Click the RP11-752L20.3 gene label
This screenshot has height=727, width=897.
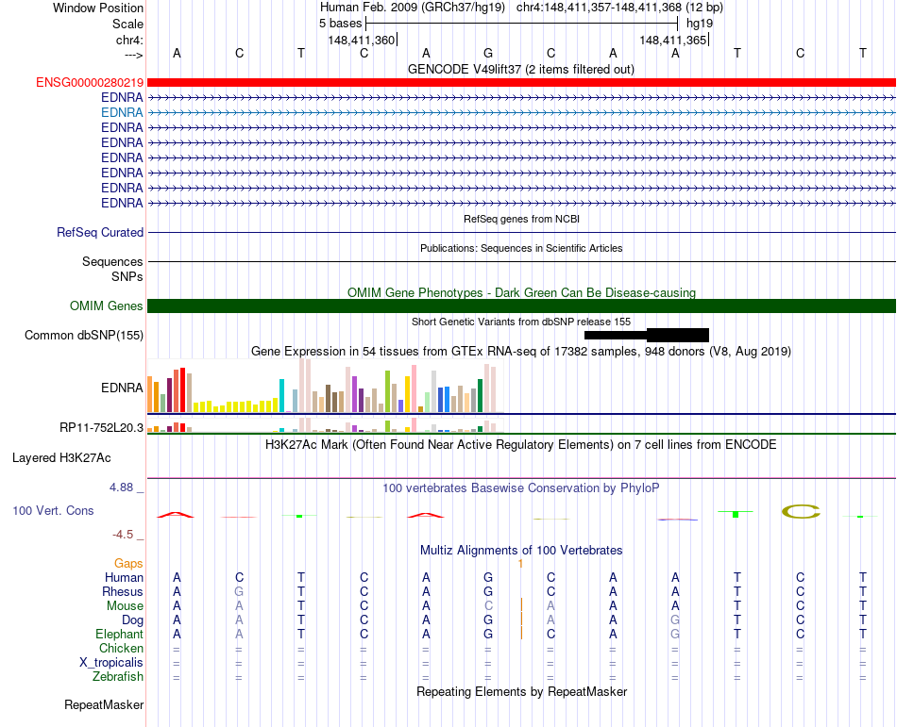[x=101, y=427]
